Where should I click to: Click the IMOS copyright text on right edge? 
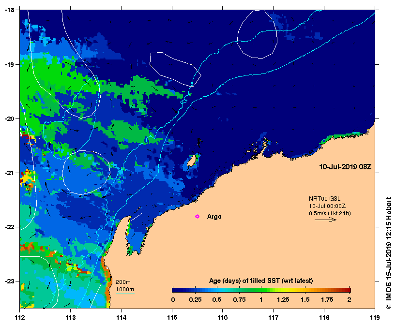(x=388, y=253)
